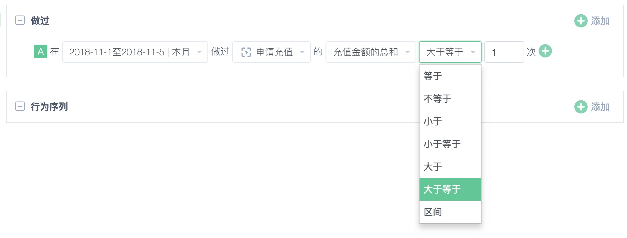Click the green plus icon after 次

point(545,51)
